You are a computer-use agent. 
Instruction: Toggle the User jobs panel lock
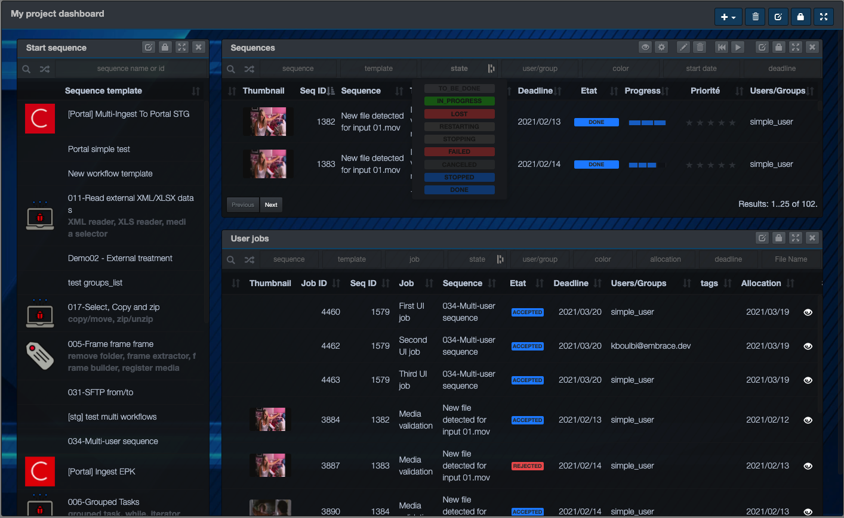pyautogui.click(x=779, y=238)
